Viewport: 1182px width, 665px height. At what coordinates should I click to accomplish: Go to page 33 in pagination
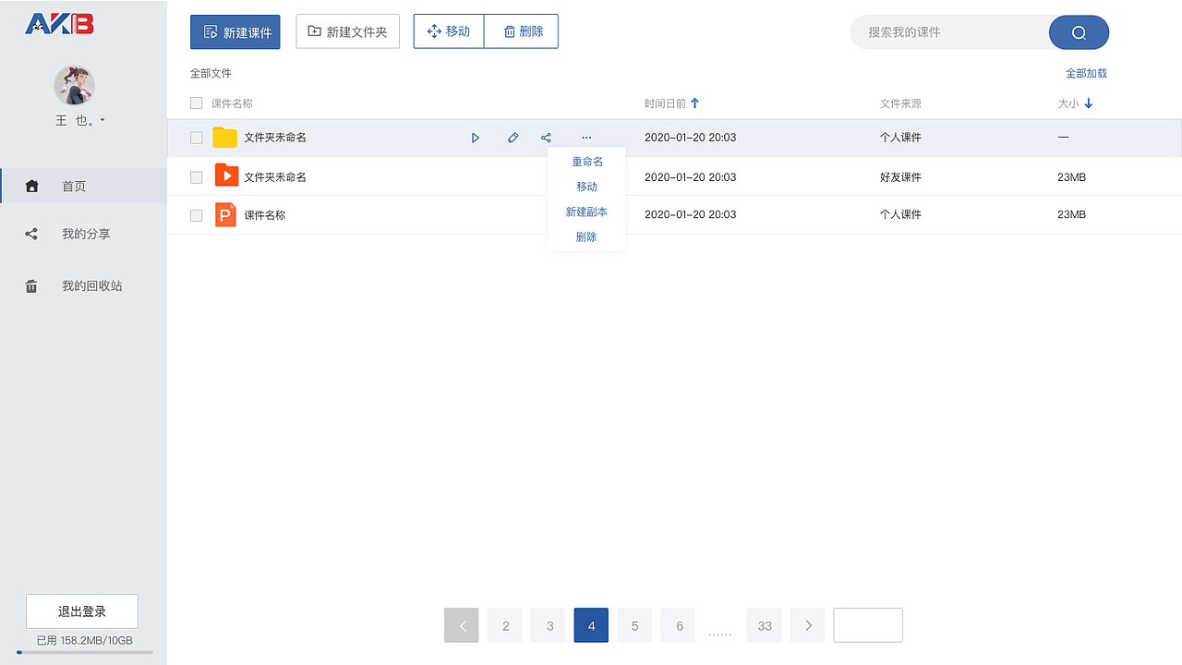tap(764, 625)
